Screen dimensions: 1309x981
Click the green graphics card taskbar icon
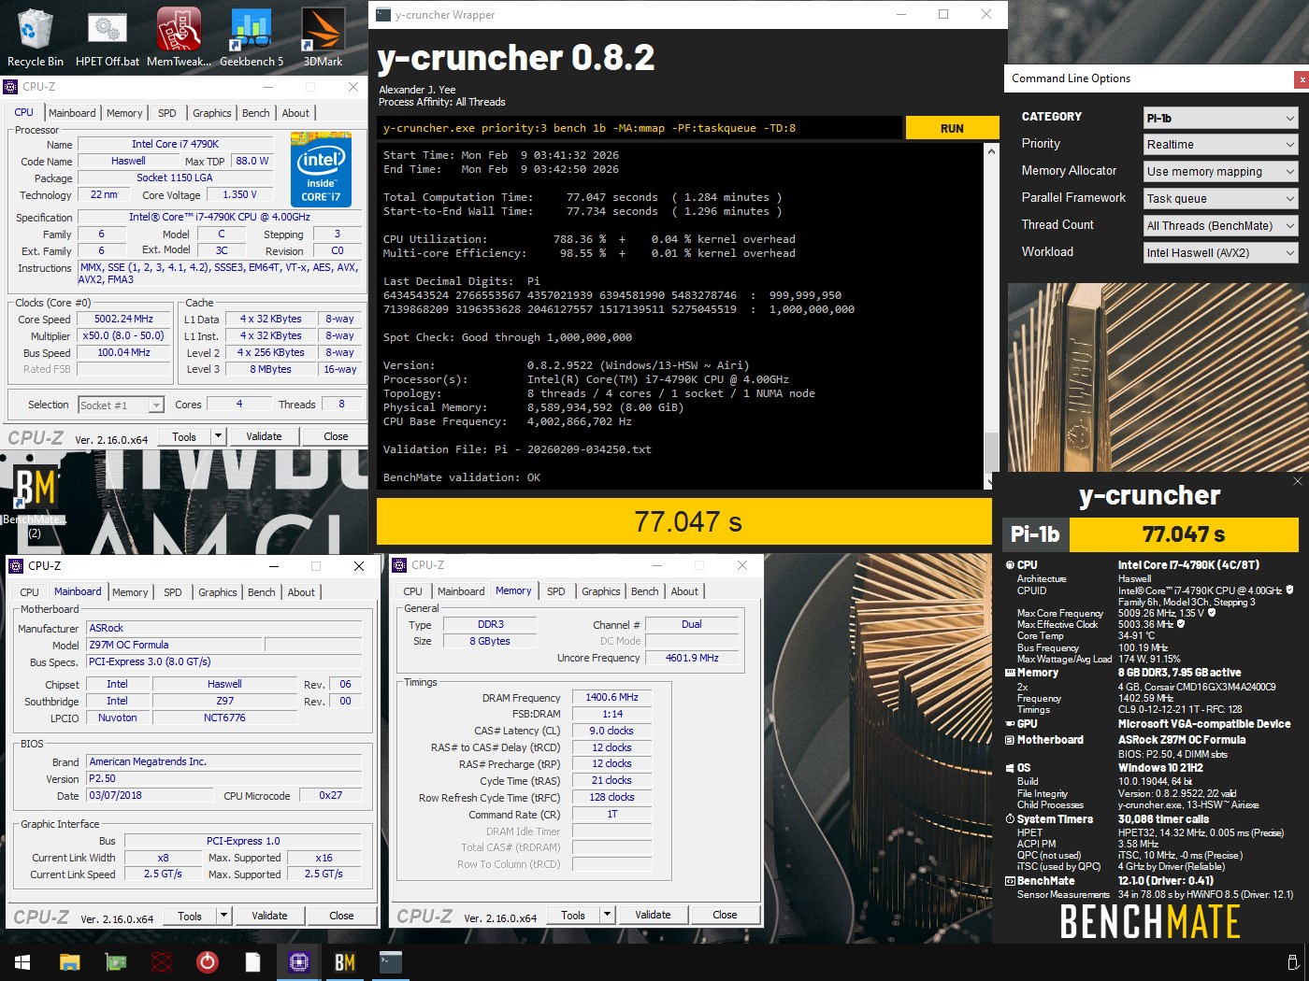point(115,961)
